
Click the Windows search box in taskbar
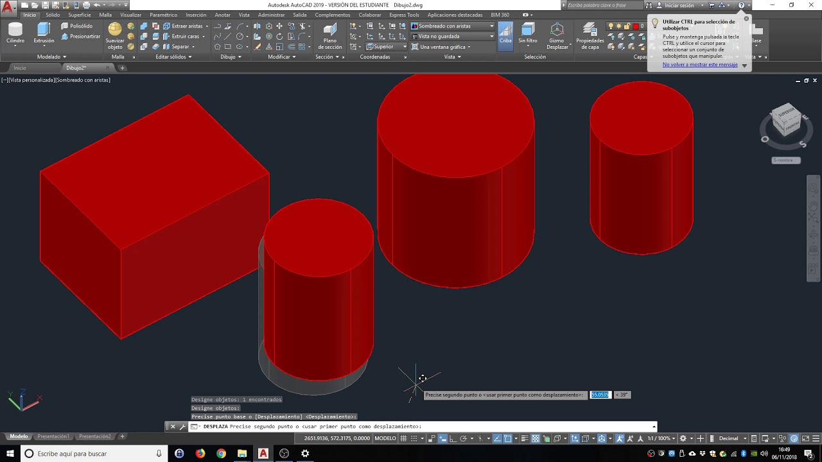(93, 454)
